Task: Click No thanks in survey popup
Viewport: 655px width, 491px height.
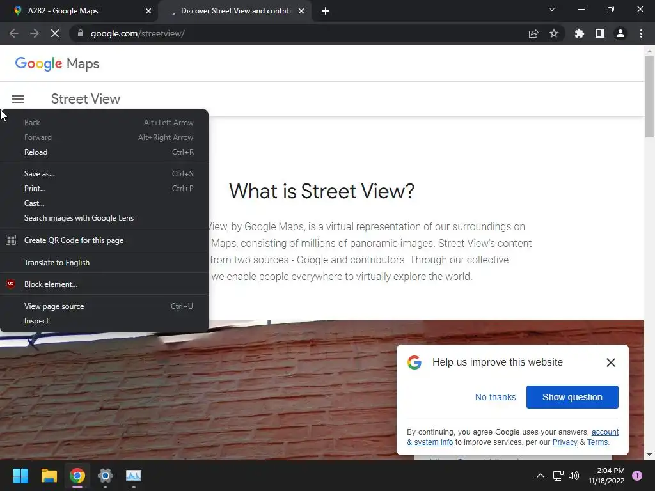Action: (x=496, y=397)
